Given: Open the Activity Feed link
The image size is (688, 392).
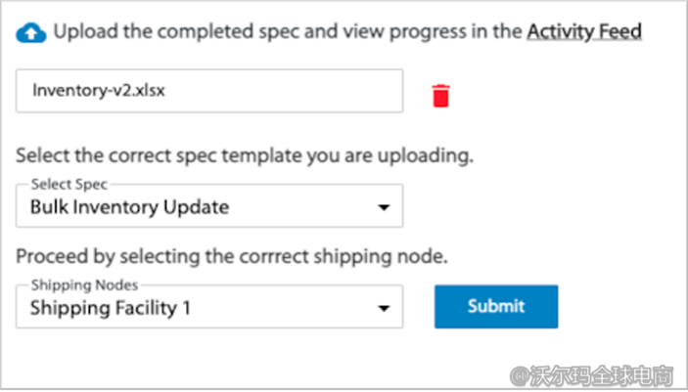Looking at the screenshot, I should [x=583, y=31].
